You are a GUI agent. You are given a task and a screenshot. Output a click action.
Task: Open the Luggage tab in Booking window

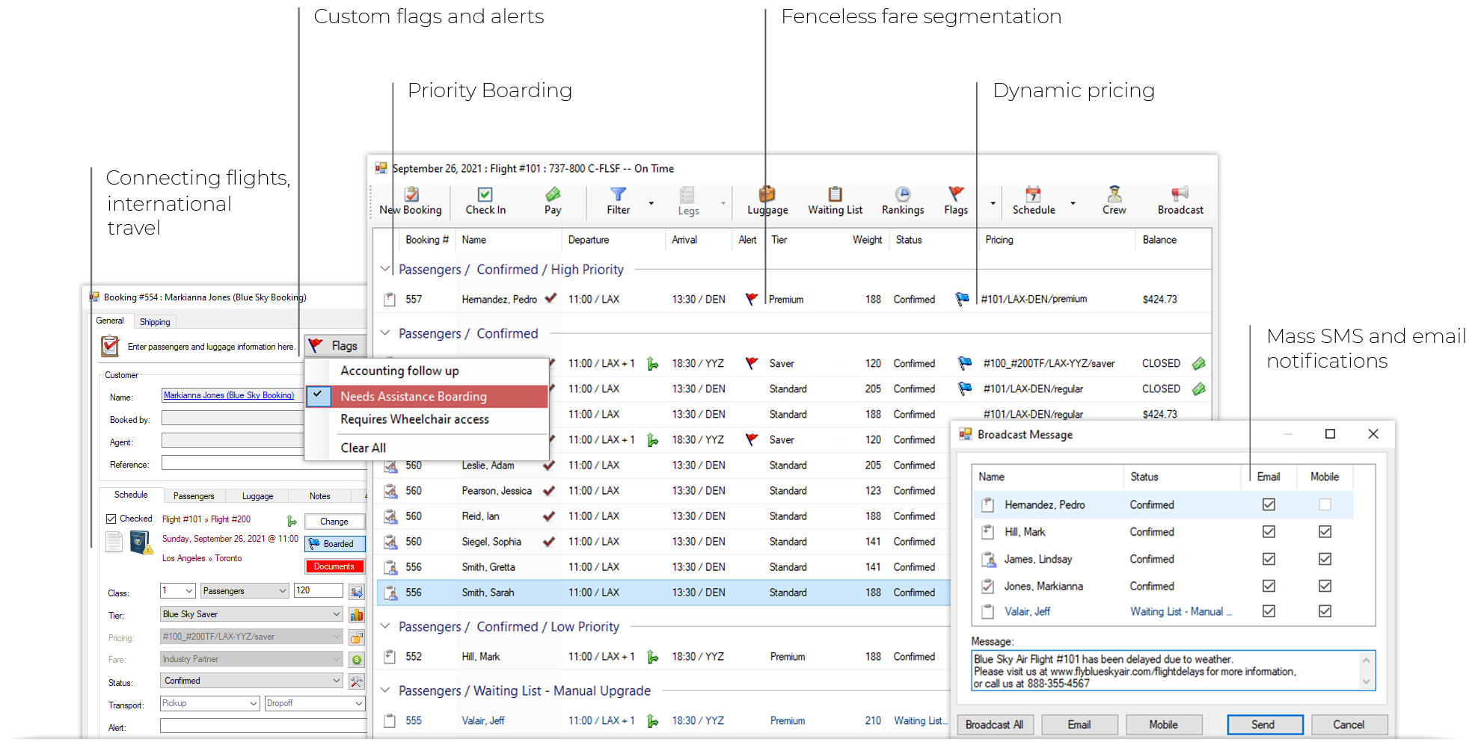click(x=257, y=496)
